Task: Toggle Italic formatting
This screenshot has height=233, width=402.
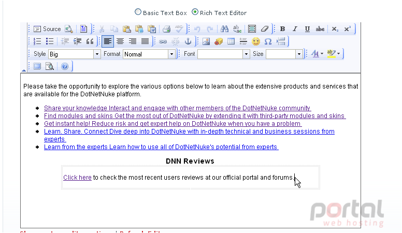Action: click(295, 29)
